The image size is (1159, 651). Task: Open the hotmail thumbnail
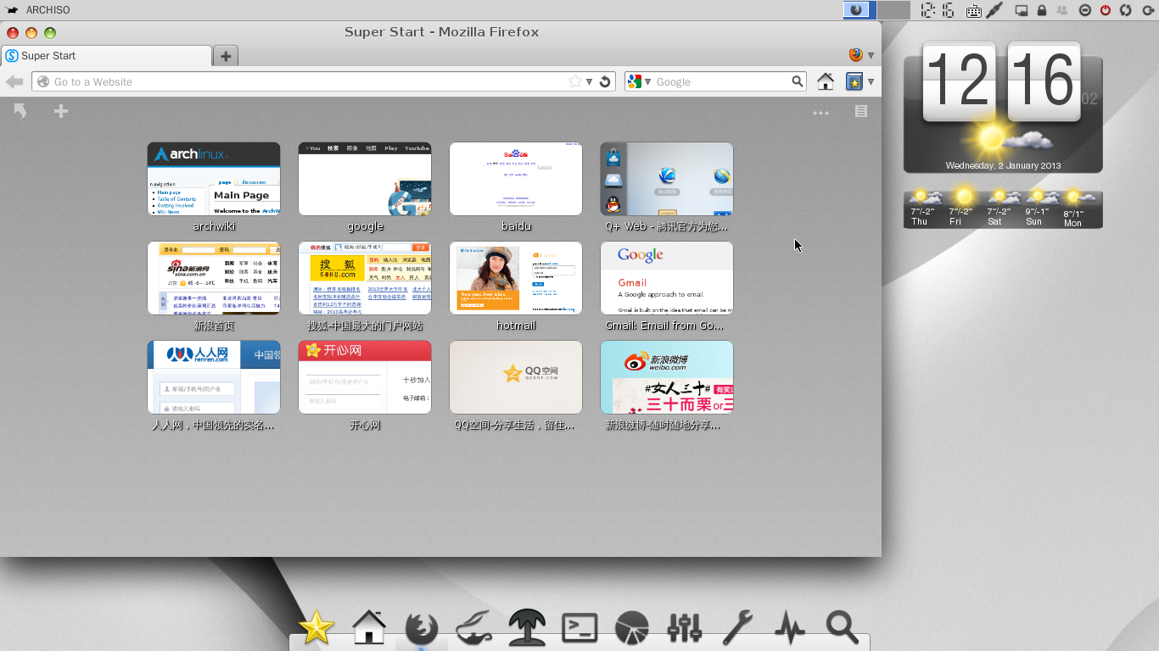(516, 278)
